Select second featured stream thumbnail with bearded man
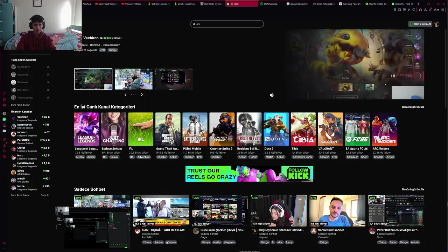The image size is (448, 252). pos(134,79)
